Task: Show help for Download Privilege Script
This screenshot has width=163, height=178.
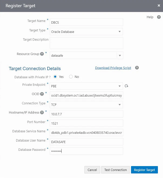Action: [137, 68]
